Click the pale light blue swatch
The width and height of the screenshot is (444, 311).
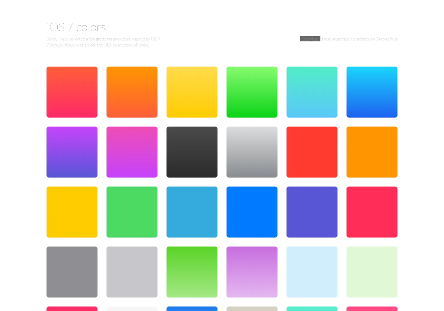click(312, 272)
